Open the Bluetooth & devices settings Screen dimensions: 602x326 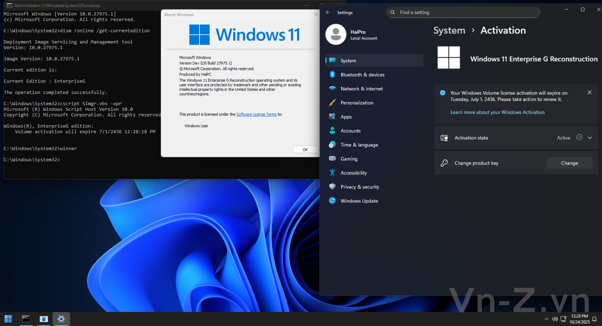362,75
